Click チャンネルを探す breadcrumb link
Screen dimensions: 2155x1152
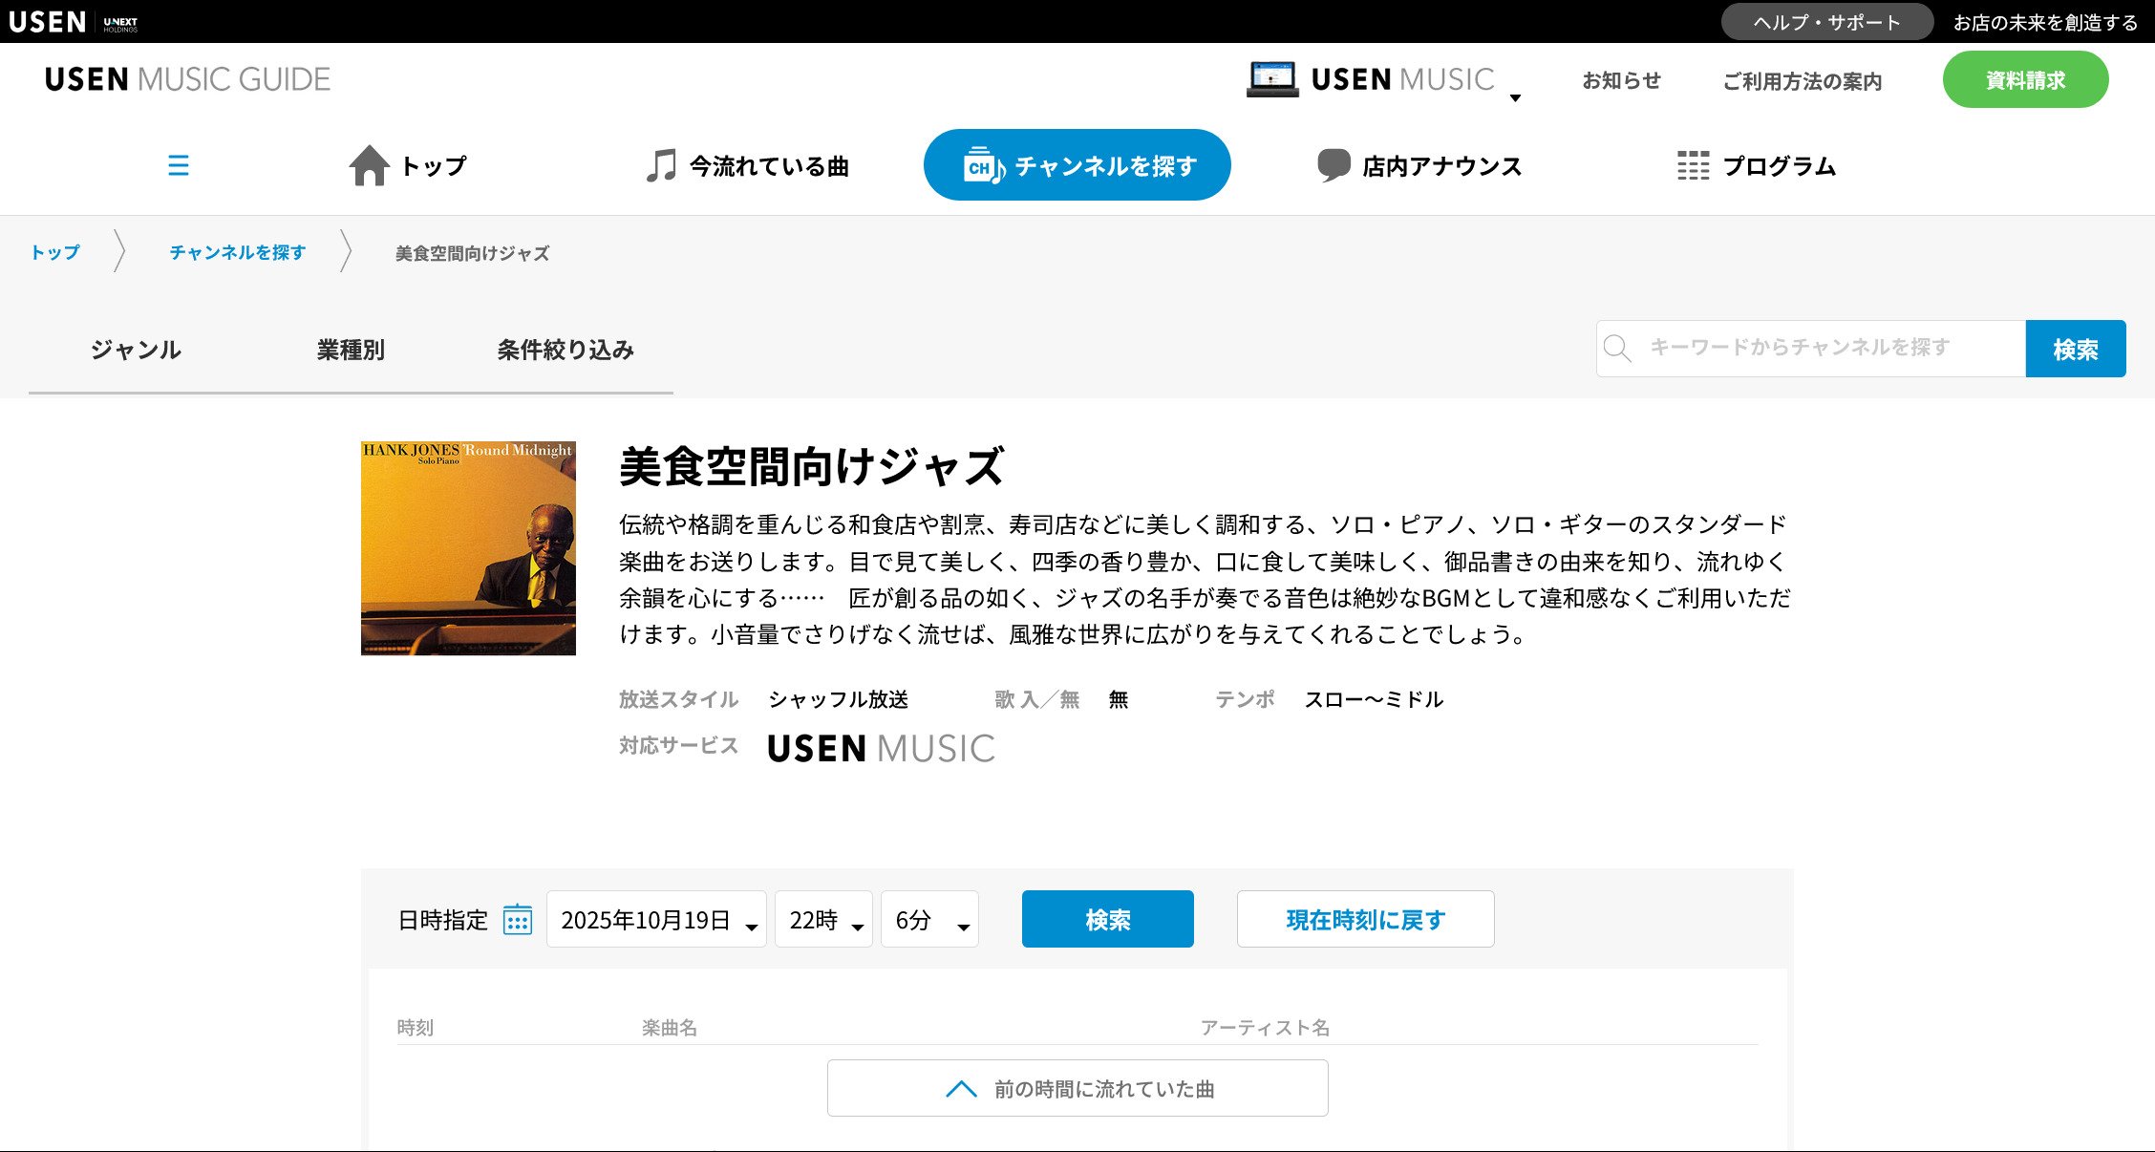[238, 252]
